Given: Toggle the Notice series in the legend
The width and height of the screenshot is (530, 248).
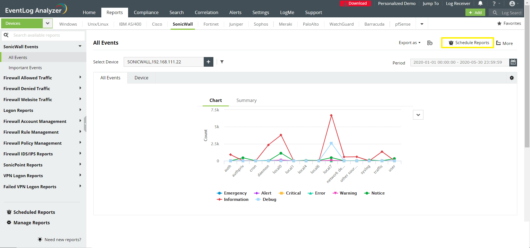Looking at the screenshot, I should [374, 193].
